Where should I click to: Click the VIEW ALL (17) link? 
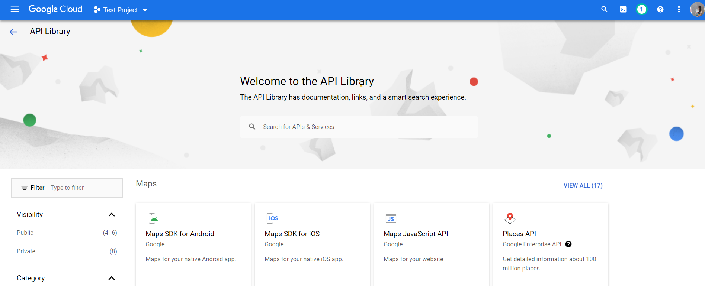click(583, 185)
